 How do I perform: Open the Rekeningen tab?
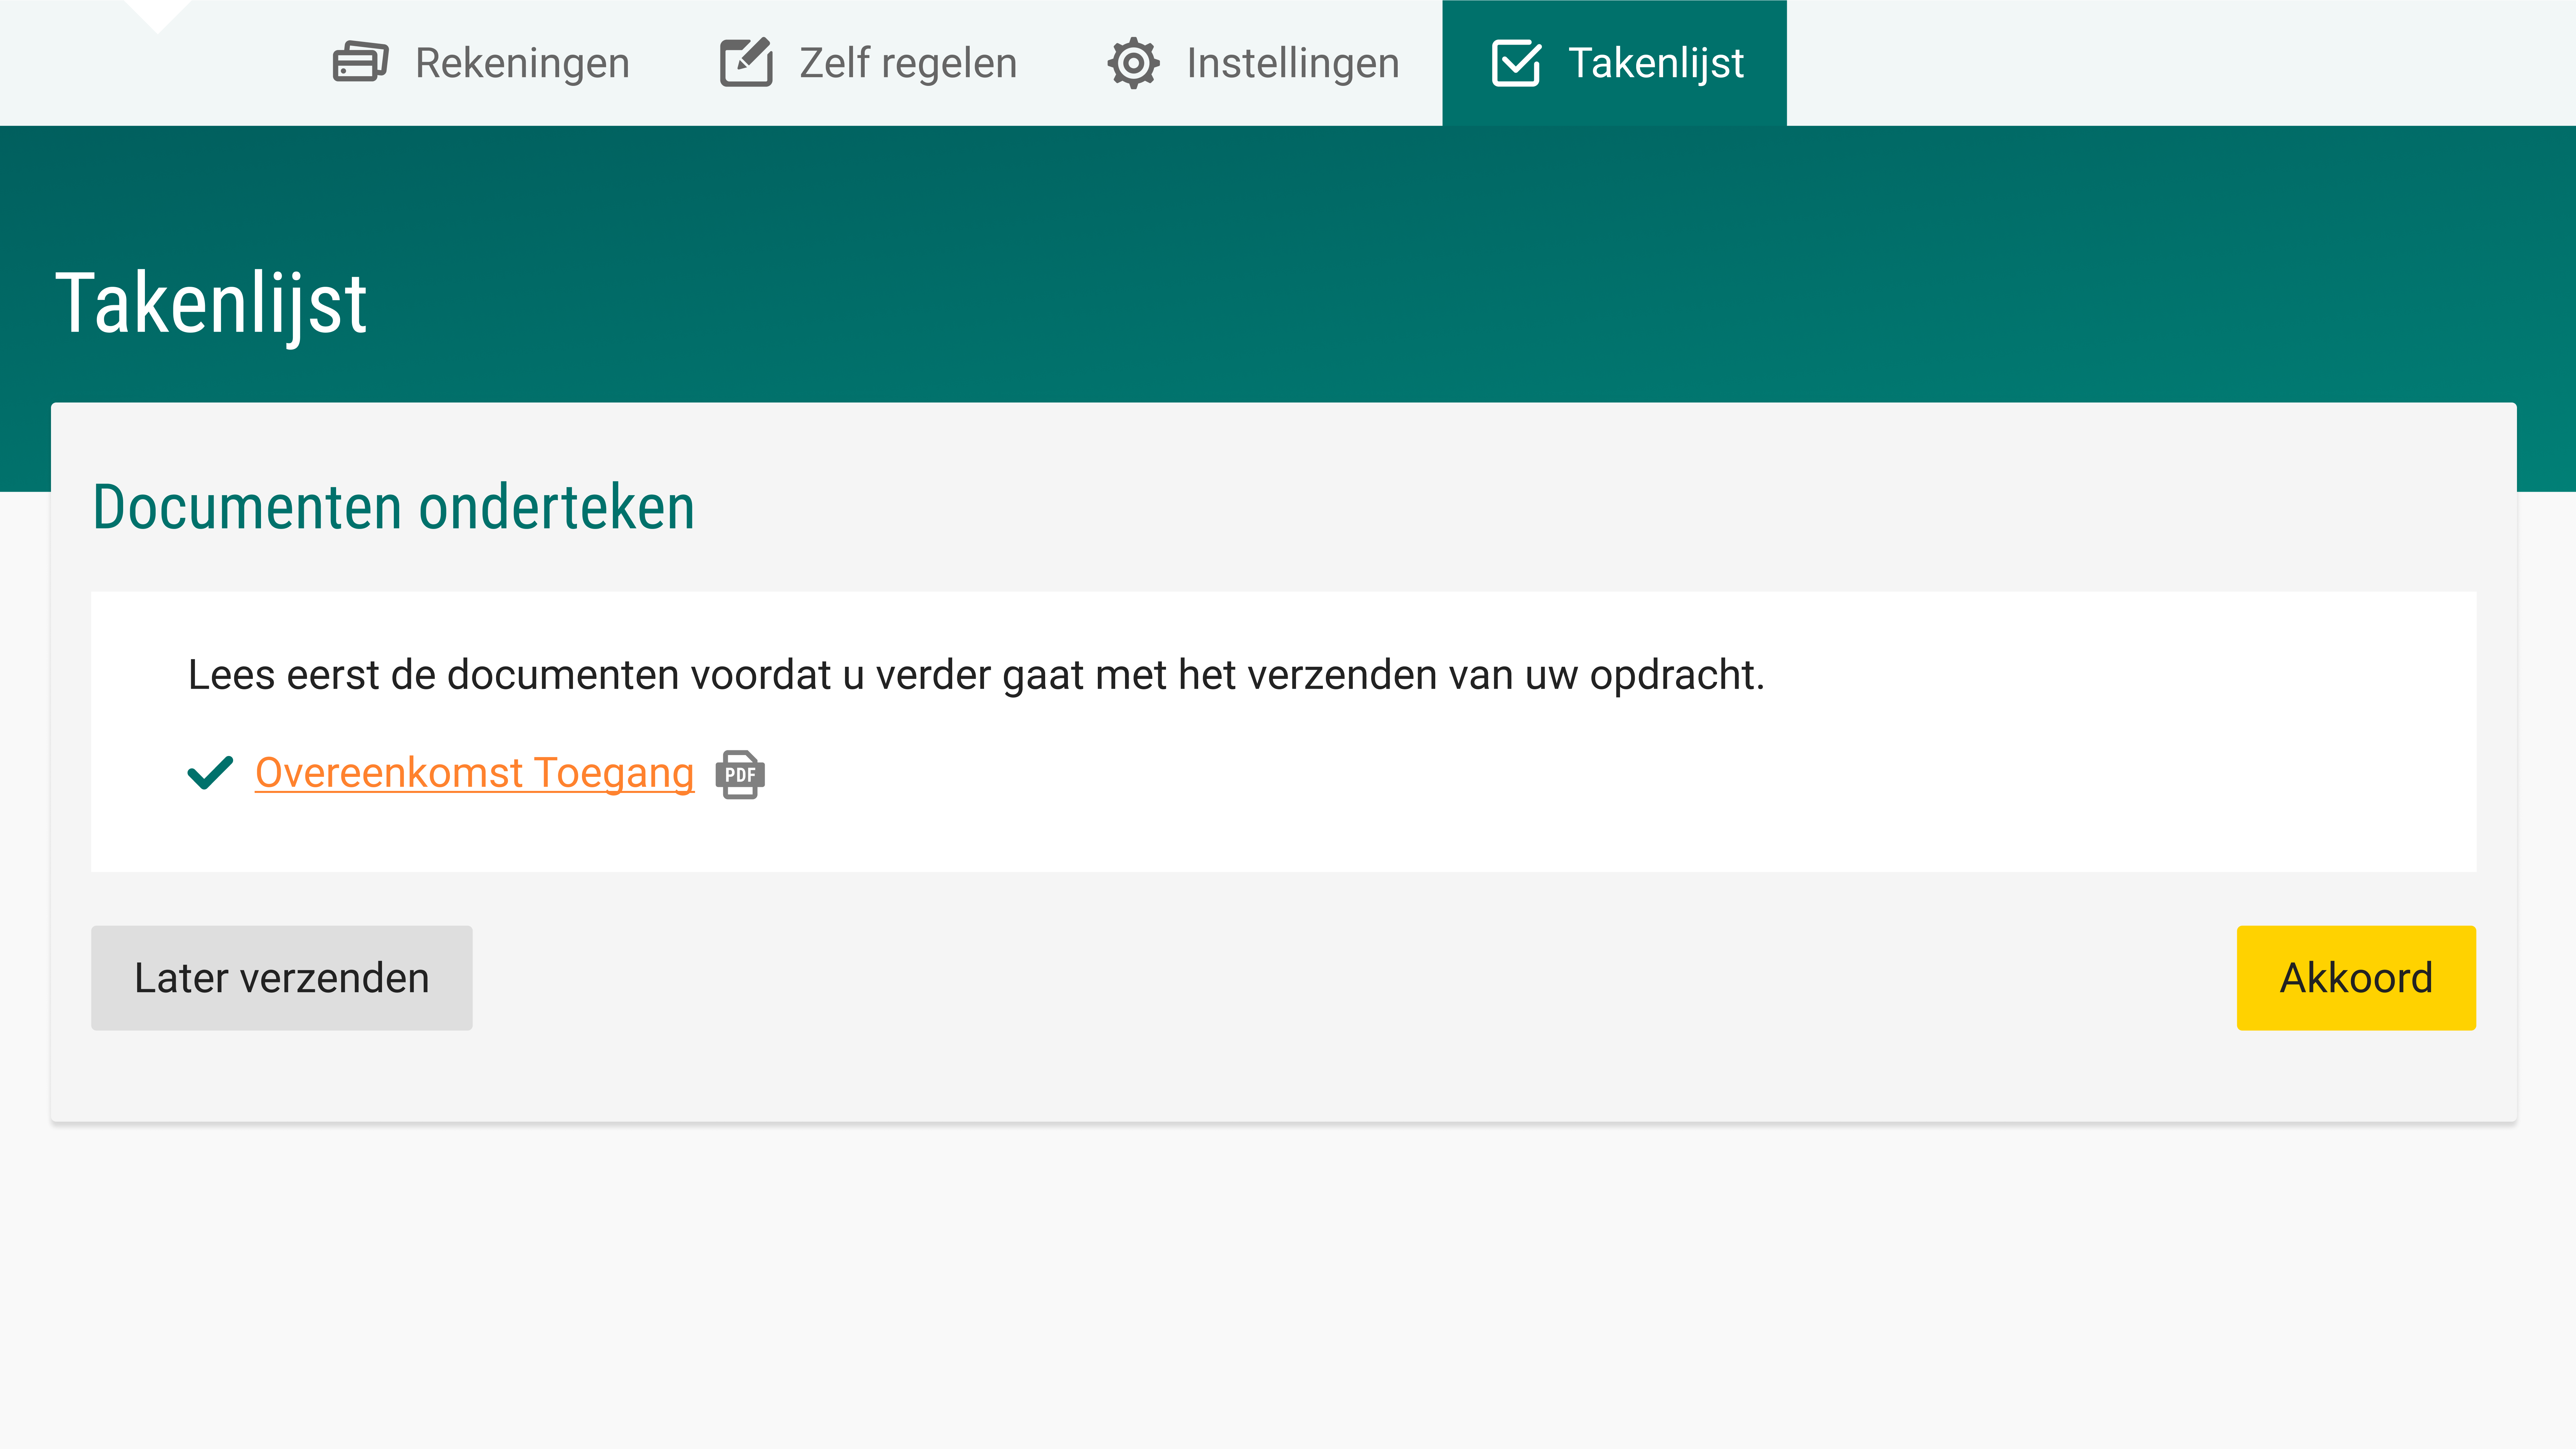(481, 63)
